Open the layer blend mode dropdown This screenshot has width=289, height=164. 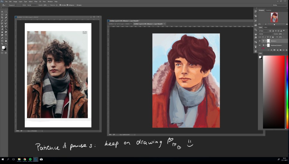click(x=266, y=34)
